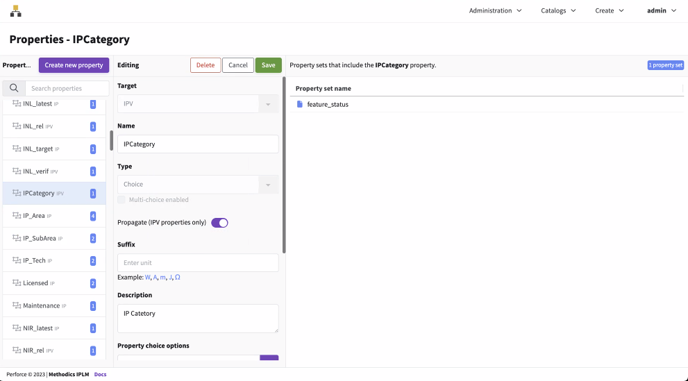Click the IP_Area property icon

(x=17, y=216)
